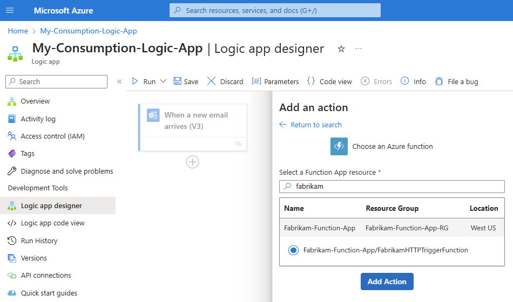Discard changes using the Discard button
The height and width of the screenshot is (302, 513).
point(225,81)
